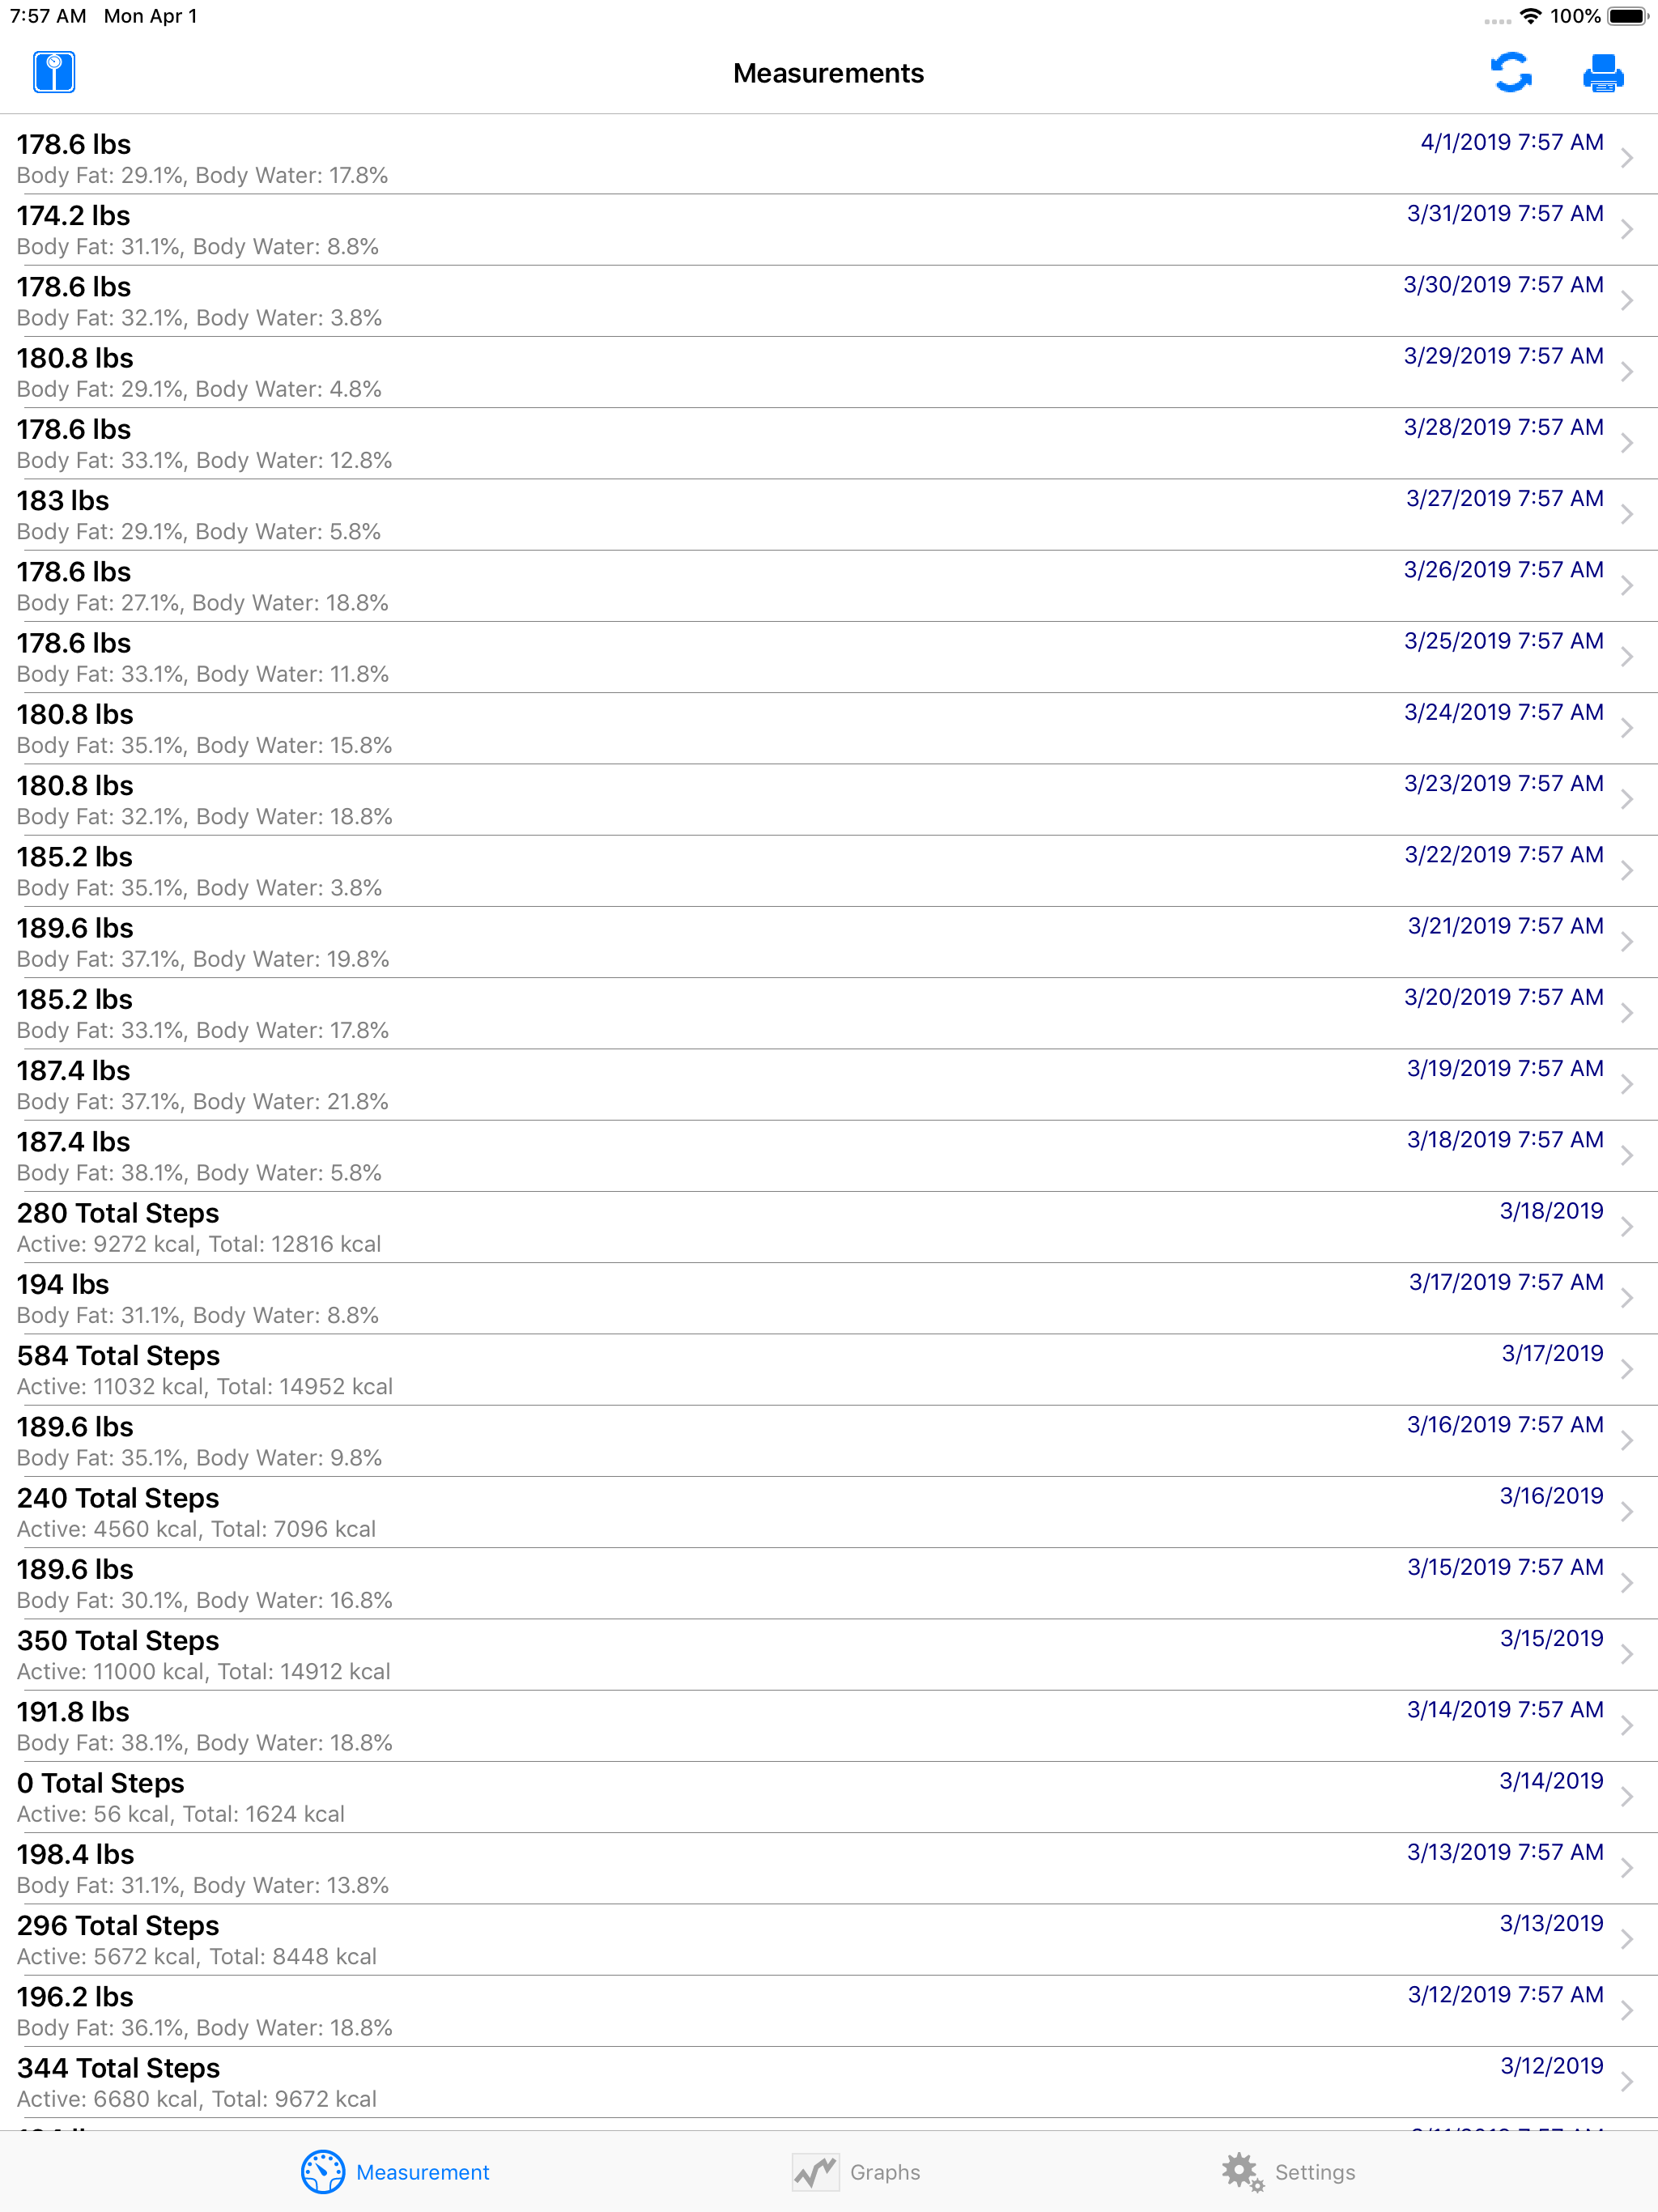Screen dimensions: 1658x2212
Task: Switch to the Graphs tab
Action: 856,2172
